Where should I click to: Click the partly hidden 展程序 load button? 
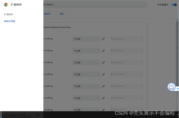point(48,14)
